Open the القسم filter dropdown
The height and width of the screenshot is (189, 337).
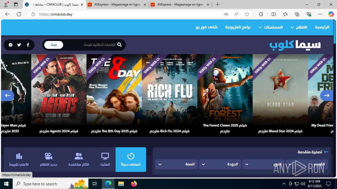[x=307, y=164]
